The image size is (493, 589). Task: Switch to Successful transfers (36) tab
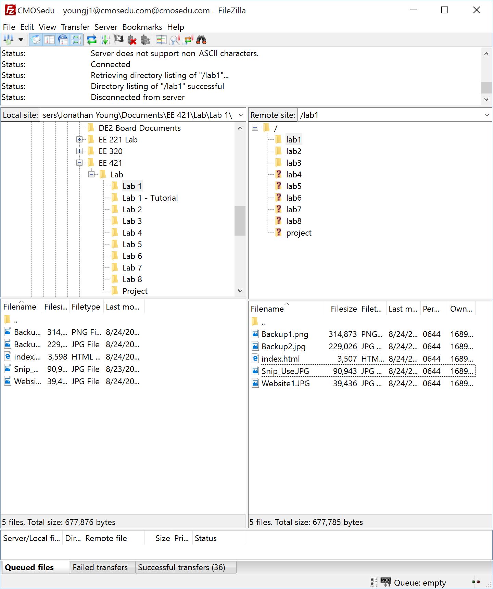tap(185, 567)
